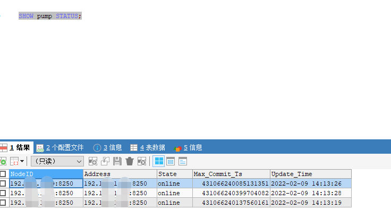Click online state in the 14:13:19 row
The height and width of the screenshot is (217, 391).
coord(175,203)
